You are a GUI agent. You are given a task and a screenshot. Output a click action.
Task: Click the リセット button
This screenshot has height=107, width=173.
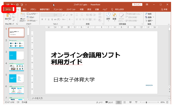coord(31,17)
